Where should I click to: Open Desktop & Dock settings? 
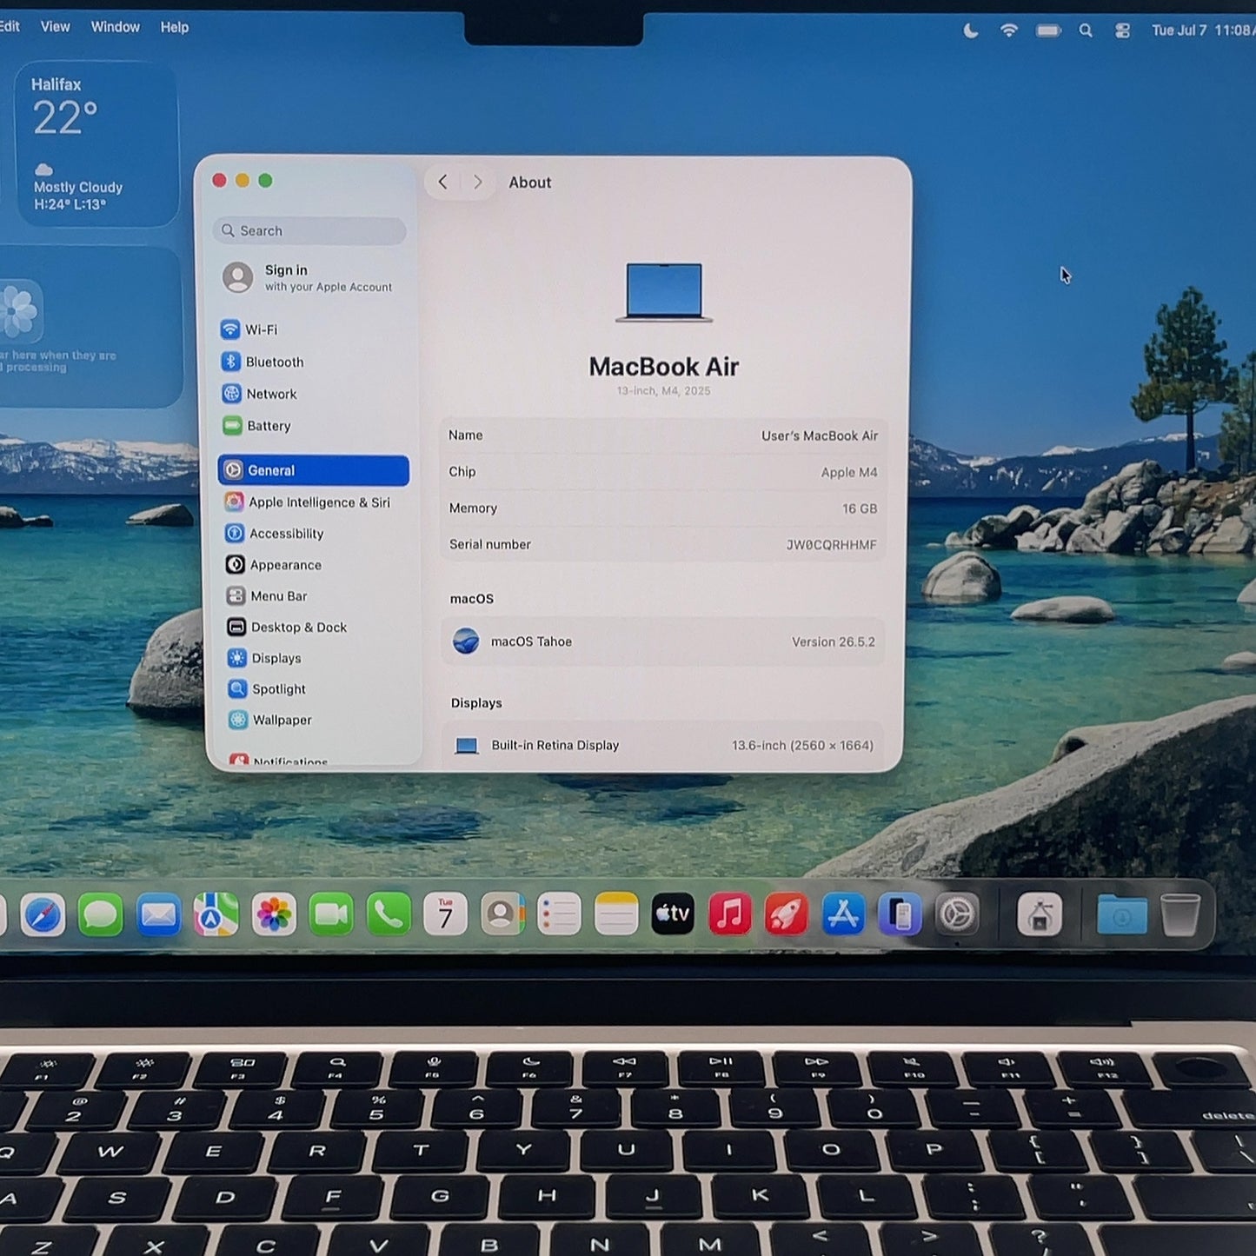coord(287,627)
